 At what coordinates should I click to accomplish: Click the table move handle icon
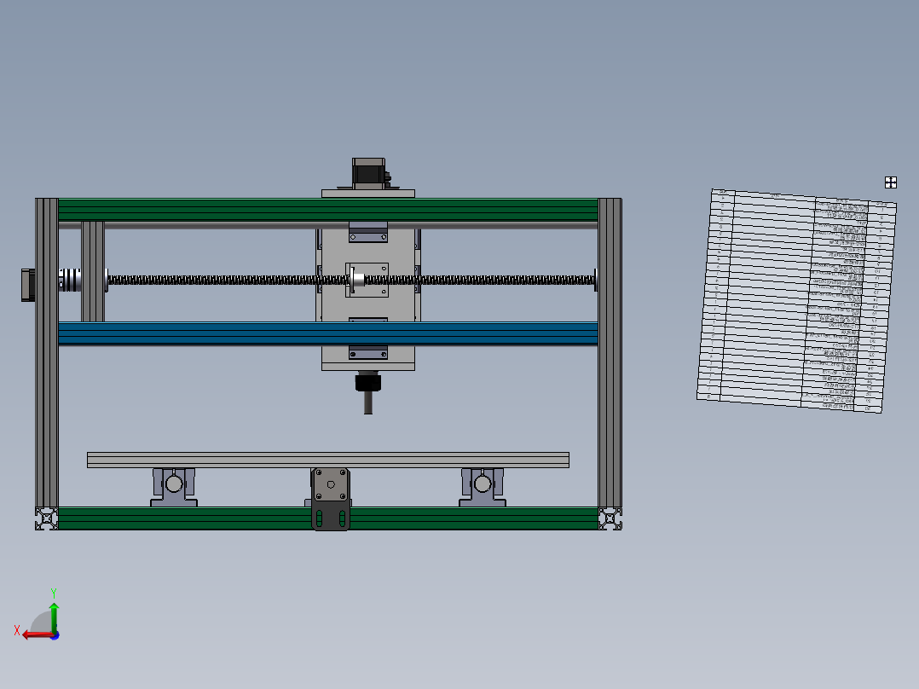tap(890, 182)
